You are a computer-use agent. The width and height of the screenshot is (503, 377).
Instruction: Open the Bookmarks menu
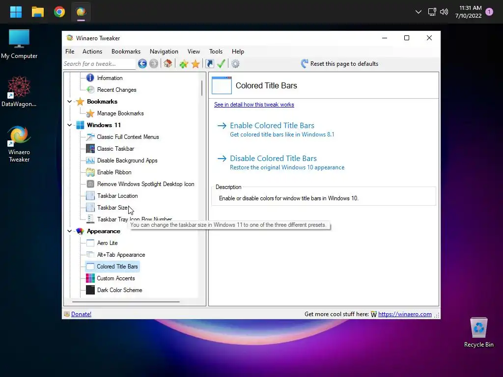(x=126, y=51)
